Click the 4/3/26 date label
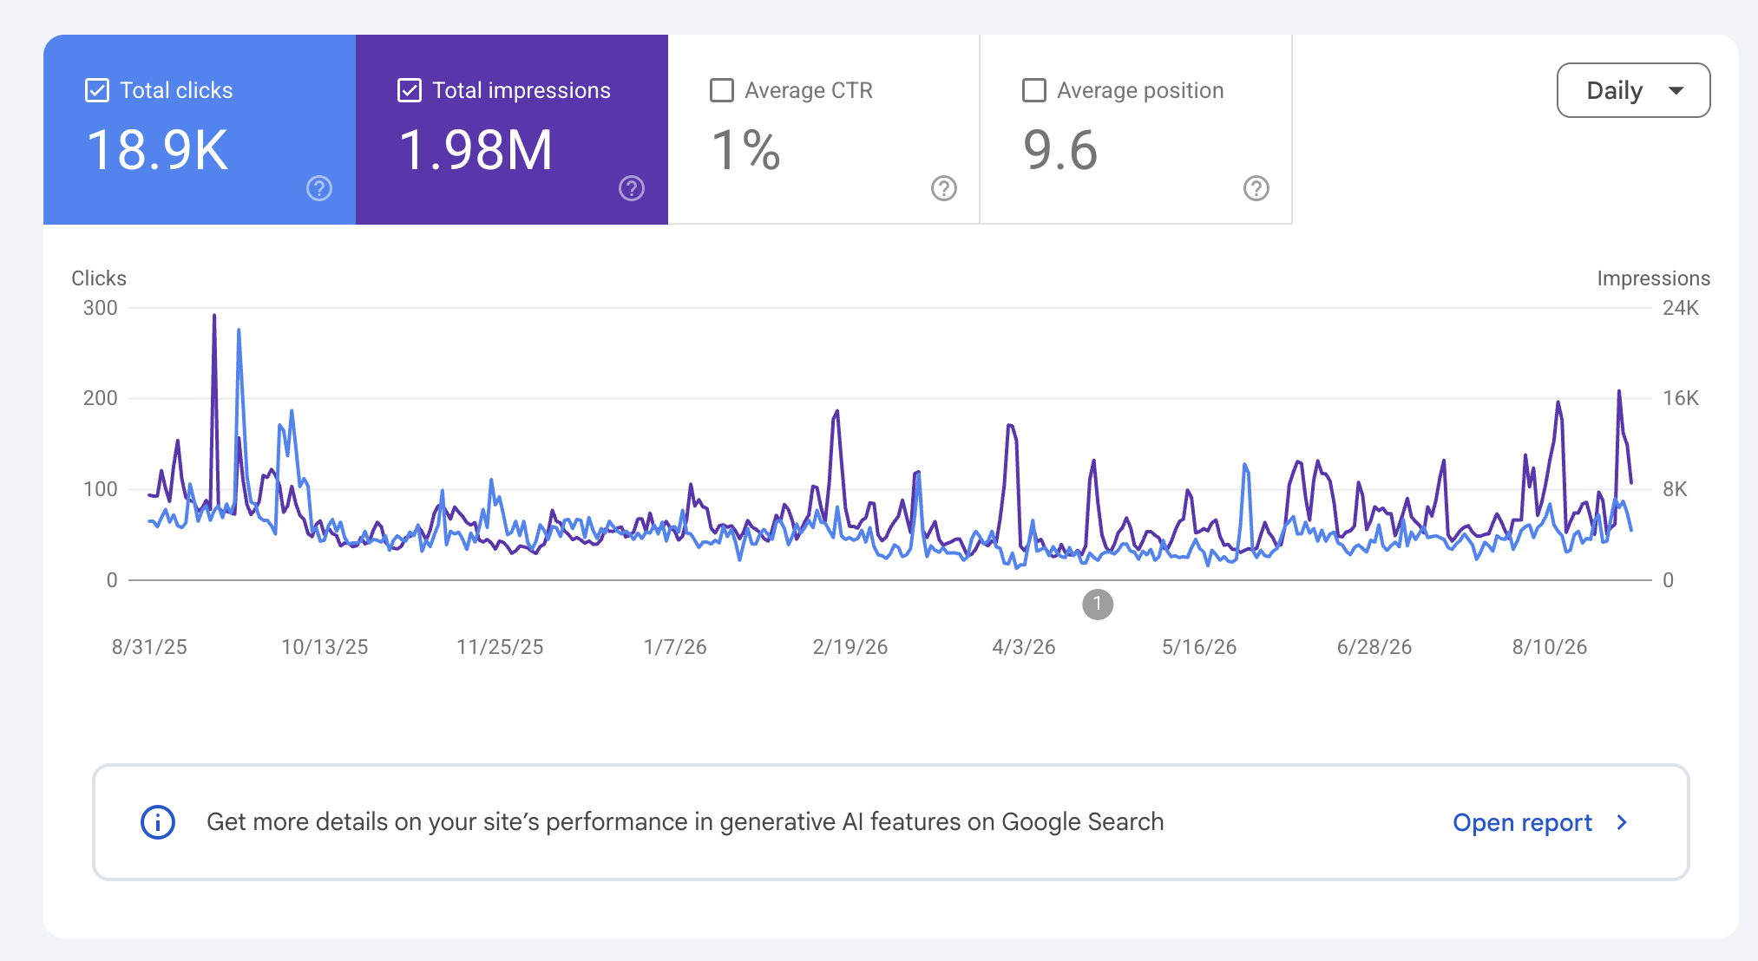Image resolution: width=1758 pixels, height=961 pixels. pyautogui.click(x=1024, y=647)
